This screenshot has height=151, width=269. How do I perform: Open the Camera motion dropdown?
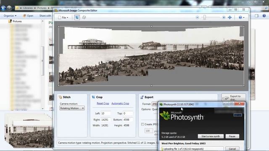(x=72, y=108)
